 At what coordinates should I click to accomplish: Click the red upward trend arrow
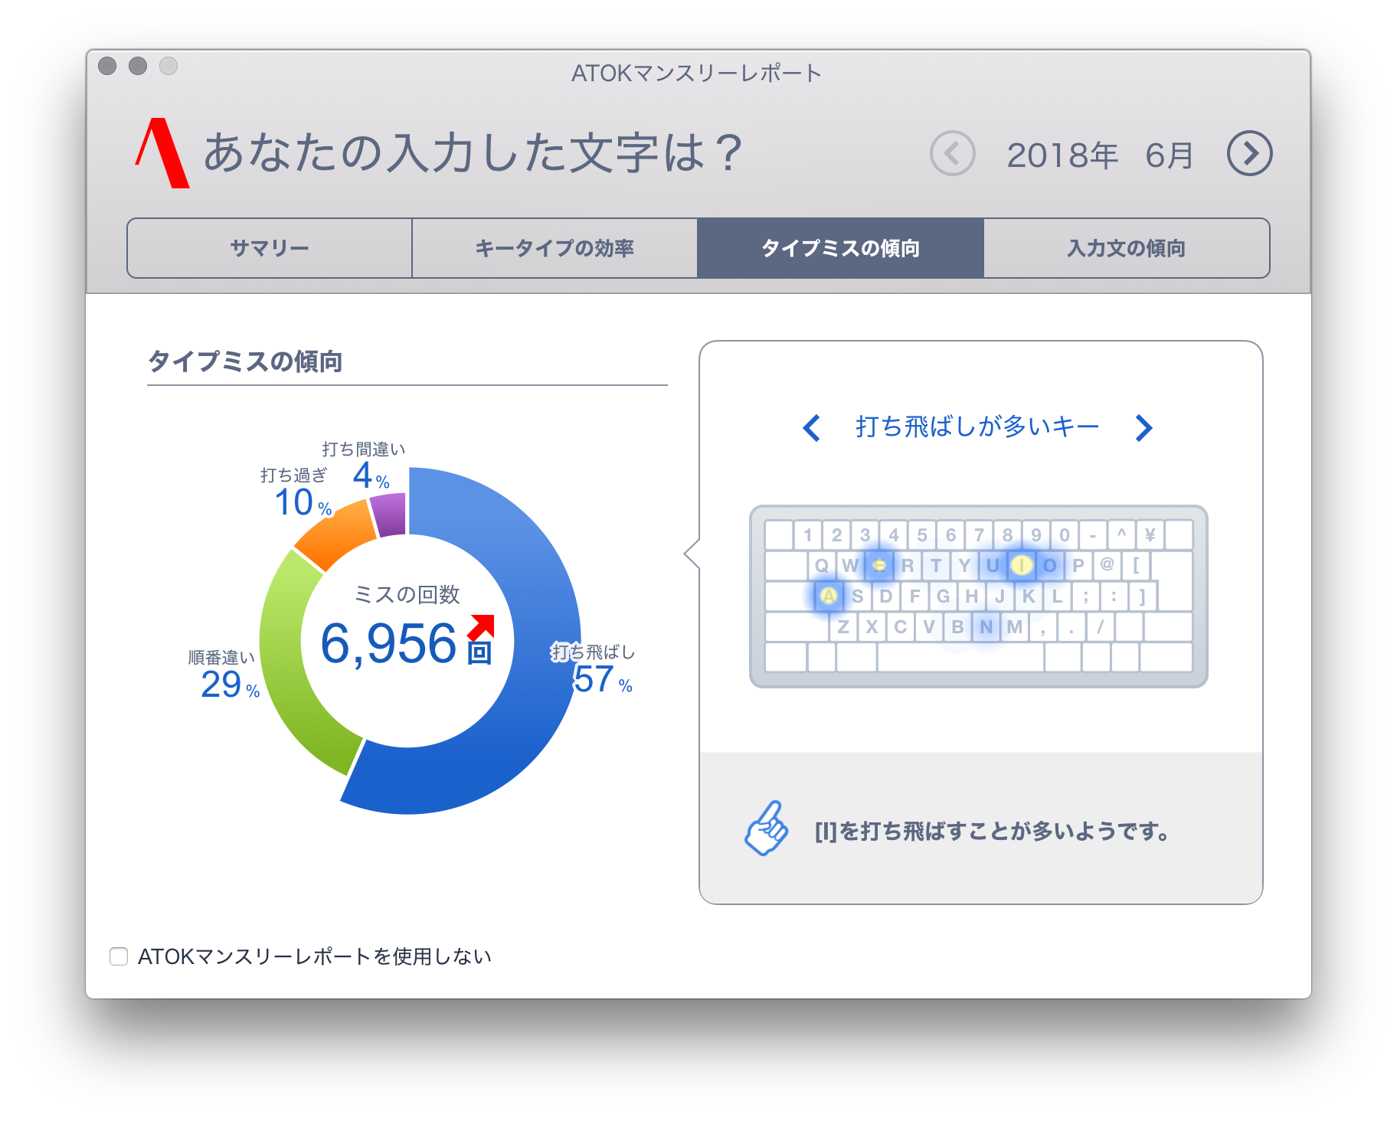[x=482, y=626]
